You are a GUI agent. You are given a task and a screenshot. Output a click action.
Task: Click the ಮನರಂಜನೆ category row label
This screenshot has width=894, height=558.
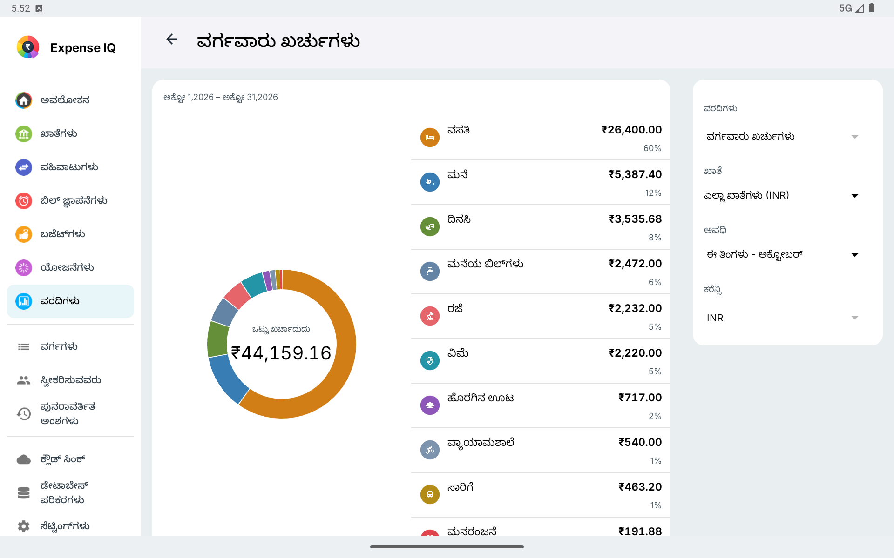(472, 531)
